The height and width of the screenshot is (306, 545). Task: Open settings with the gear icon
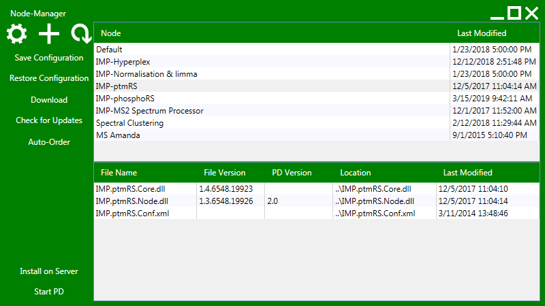16,33
